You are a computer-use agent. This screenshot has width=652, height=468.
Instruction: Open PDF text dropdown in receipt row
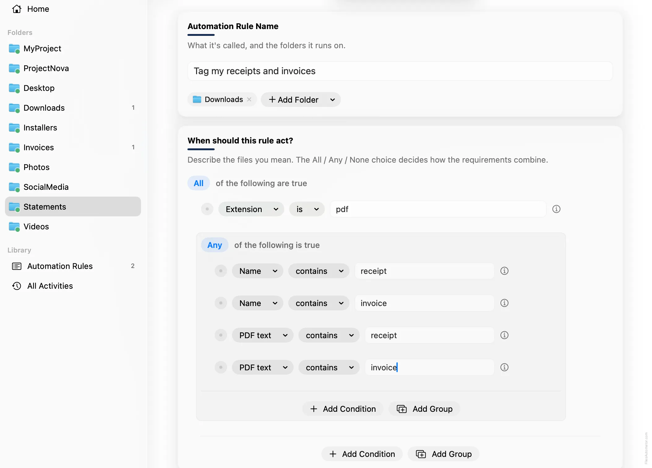tap(263, 335)
